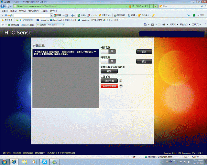This screenshot has height=165, width=207.
Task: Open Windows Live Messenger from the taskbar
Action: tap(54, 162)
